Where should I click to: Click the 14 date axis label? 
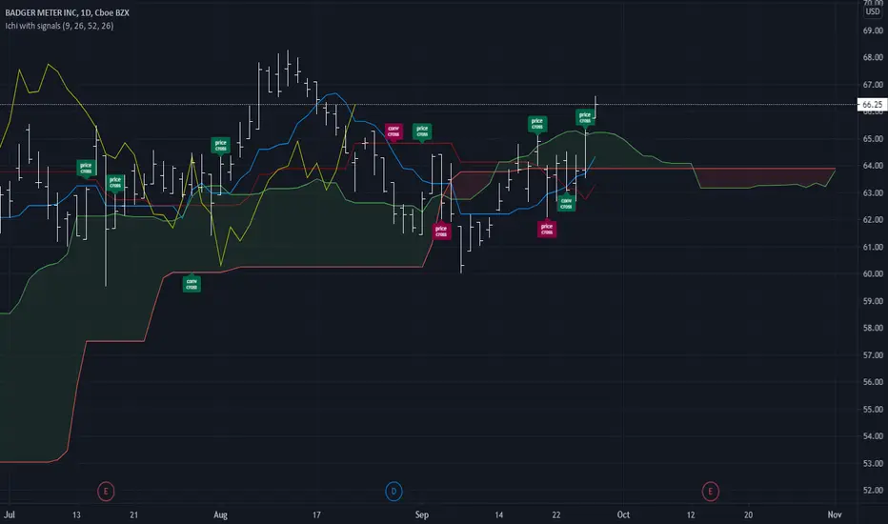tap(499, 514)
